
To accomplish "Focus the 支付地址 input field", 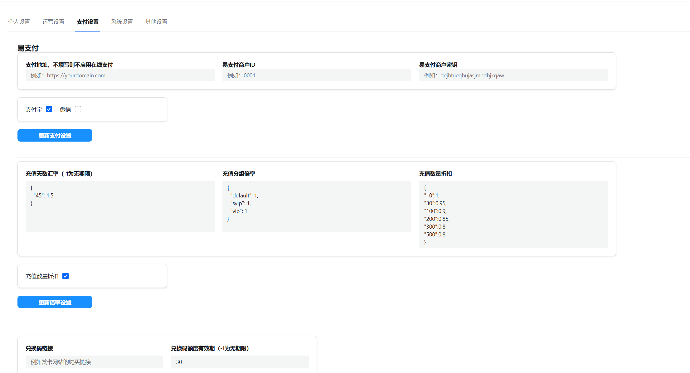I will (x=120, y=75).
